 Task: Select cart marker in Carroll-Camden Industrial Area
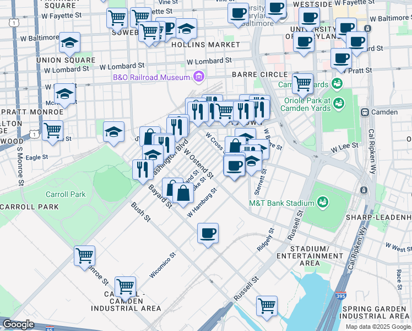[x=126, y=288]
